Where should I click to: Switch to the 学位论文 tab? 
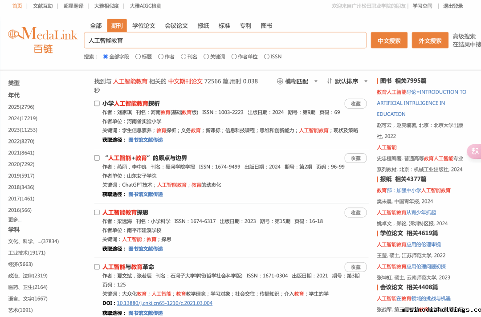click(x=144, y=26)
